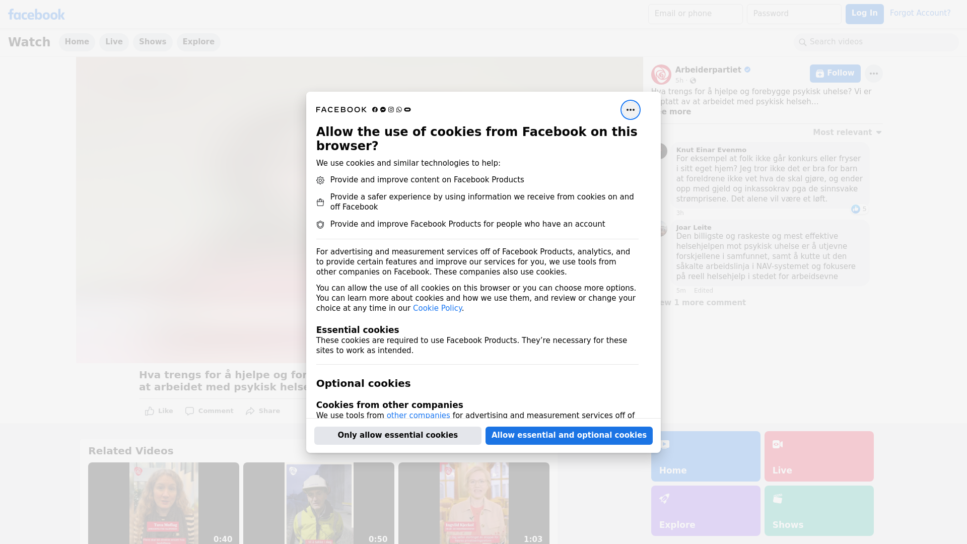967x544 pixels.
Task: Click the Arbeiderpartiet profile avatar
Action: 661,75
